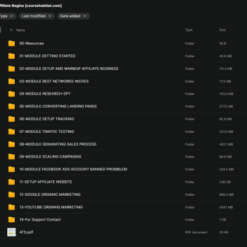This screenshot has width=247, height=247.
Task: Sort by the Name column header
Action: coord(20,30)
